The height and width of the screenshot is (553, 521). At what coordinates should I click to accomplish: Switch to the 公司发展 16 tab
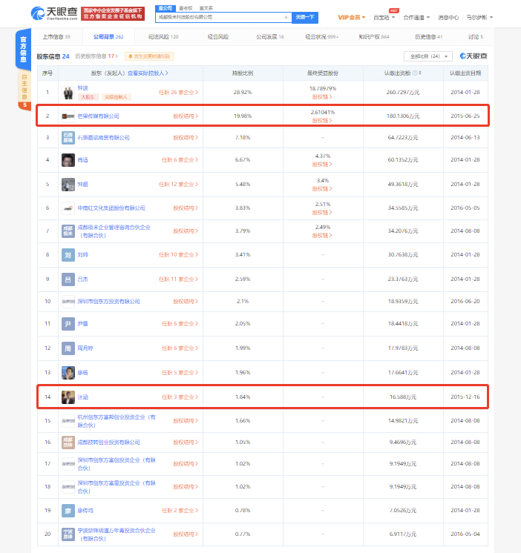(270, 36)
